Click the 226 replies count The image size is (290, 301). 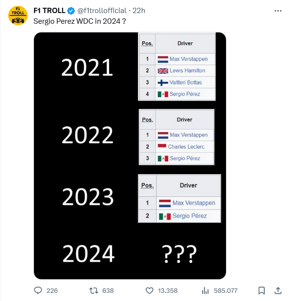tap(52, 290)
